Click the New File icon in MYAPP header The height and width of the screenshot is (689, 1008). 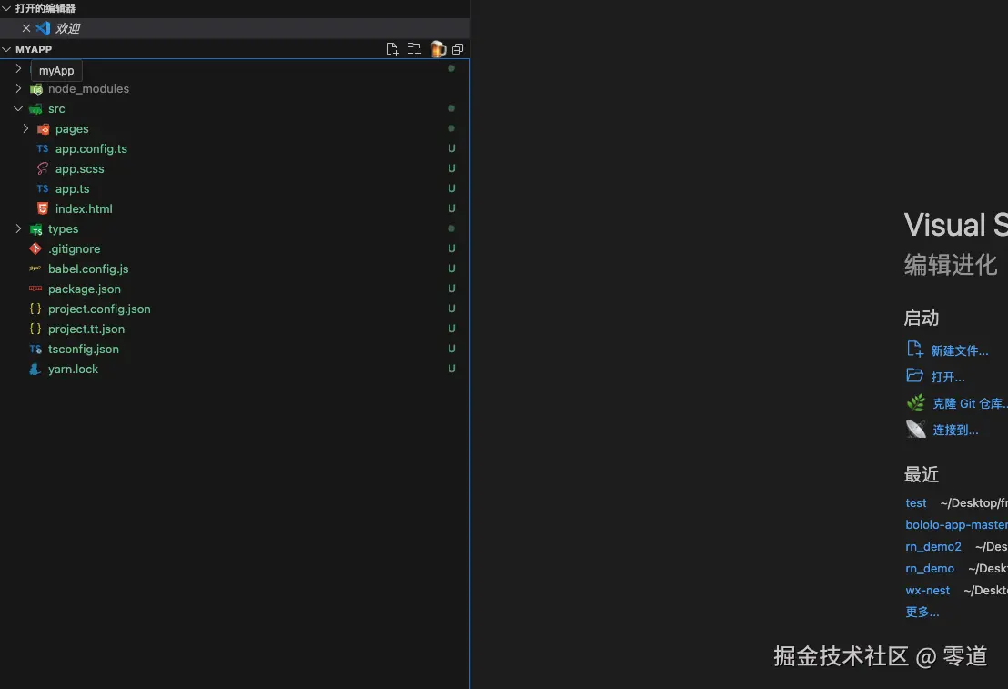pos(392,49)
